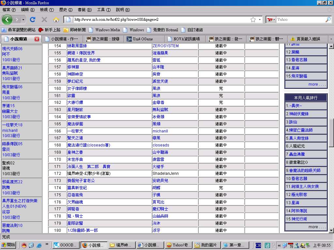Click the green Back navigation button
Screen dimensions: 334x250
[7, 20]
